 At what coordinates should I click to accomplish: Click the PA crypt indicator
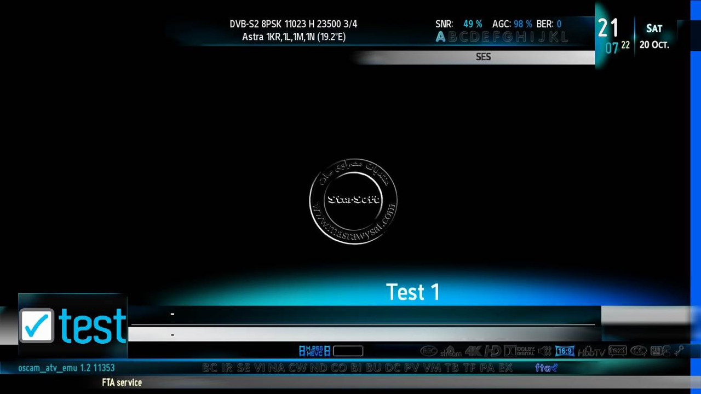[488, 368]
